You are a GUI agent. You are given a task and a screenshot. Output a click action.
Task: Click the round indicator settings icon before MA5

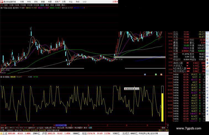(14, 8)
